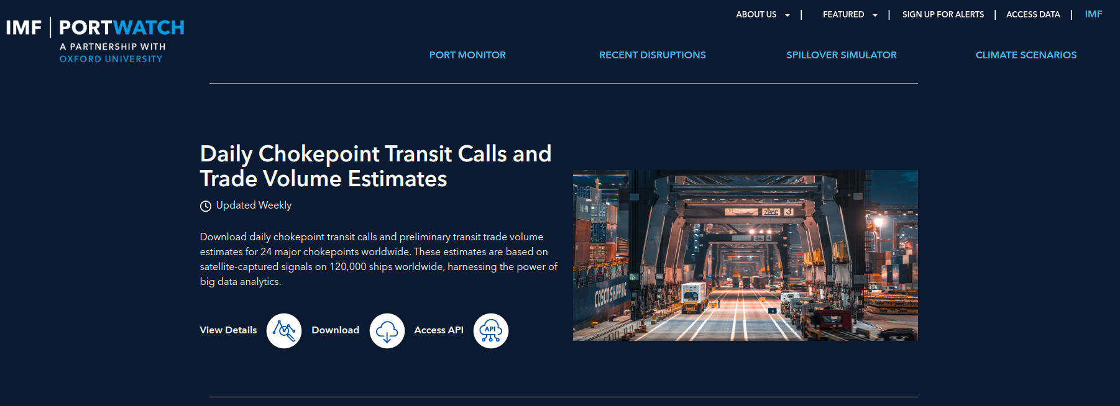Open the Access API cloud icon

pos(490,331)
